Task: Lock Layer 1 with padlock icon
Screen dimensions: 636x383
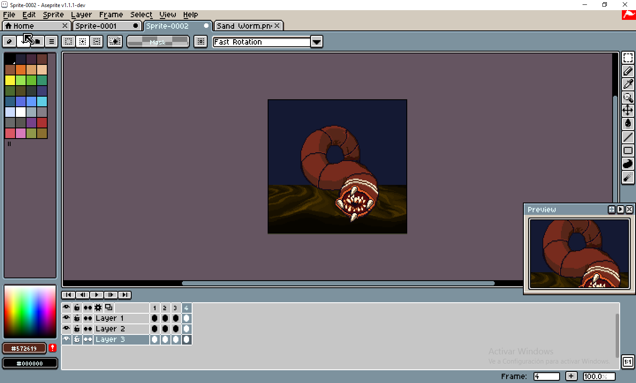Action: coord(77,318)
